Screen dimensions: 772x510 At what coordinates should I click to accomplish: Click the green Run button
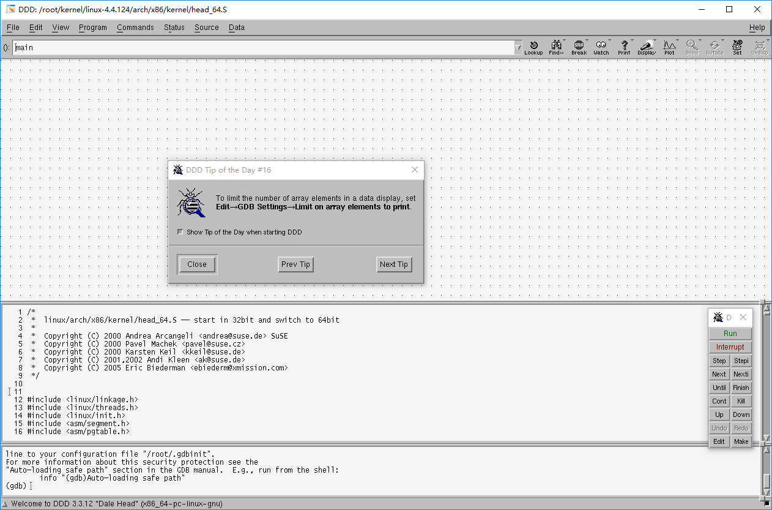tap(730, 334)
